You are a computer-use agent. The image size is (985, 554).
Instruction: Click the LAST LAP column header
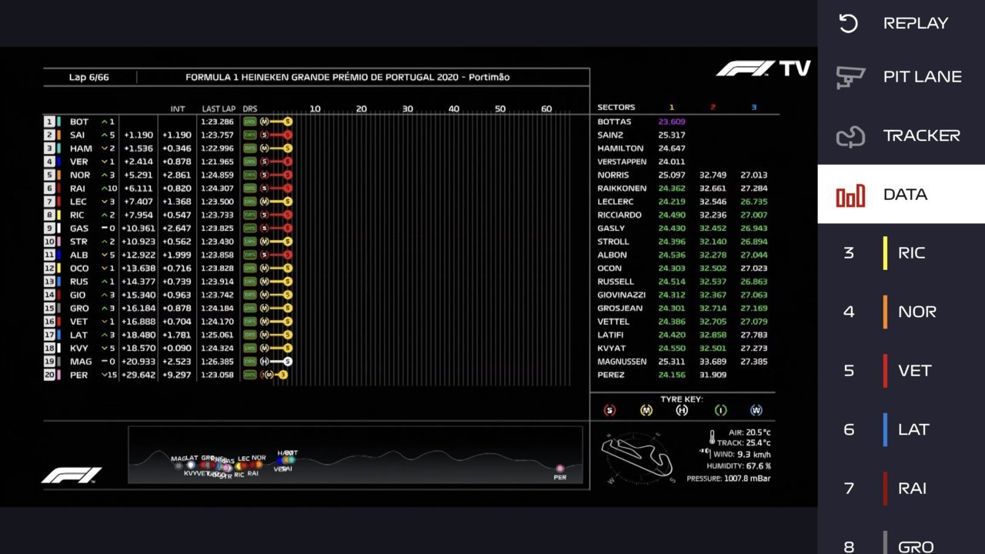tap(219, 109)
